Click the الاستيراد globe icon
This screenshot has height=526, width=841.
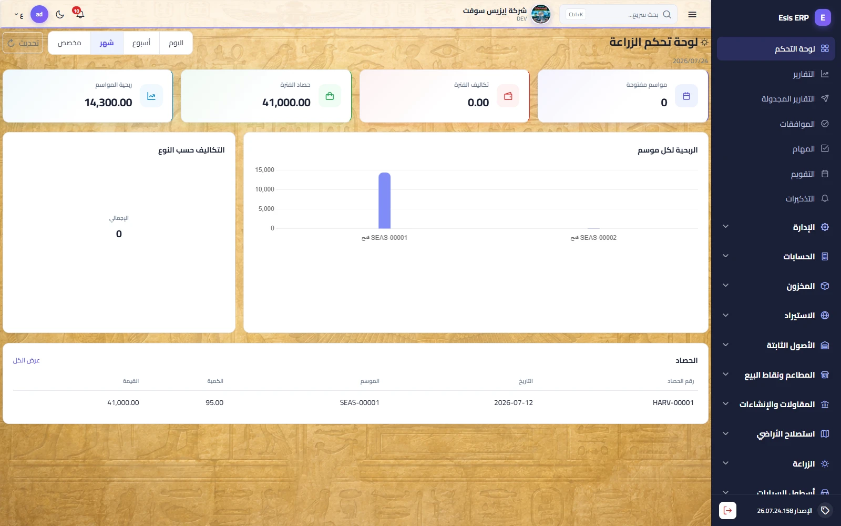(x=825, y=316)
